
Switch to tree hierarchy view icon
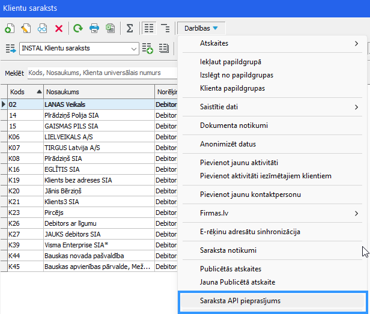click(x=165, y=28)
